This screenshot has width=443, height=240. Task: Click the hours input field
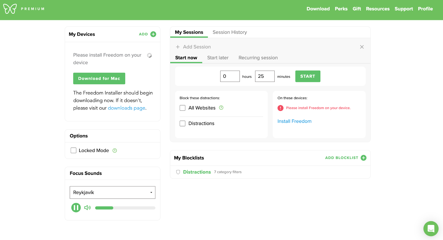point(230,76)
